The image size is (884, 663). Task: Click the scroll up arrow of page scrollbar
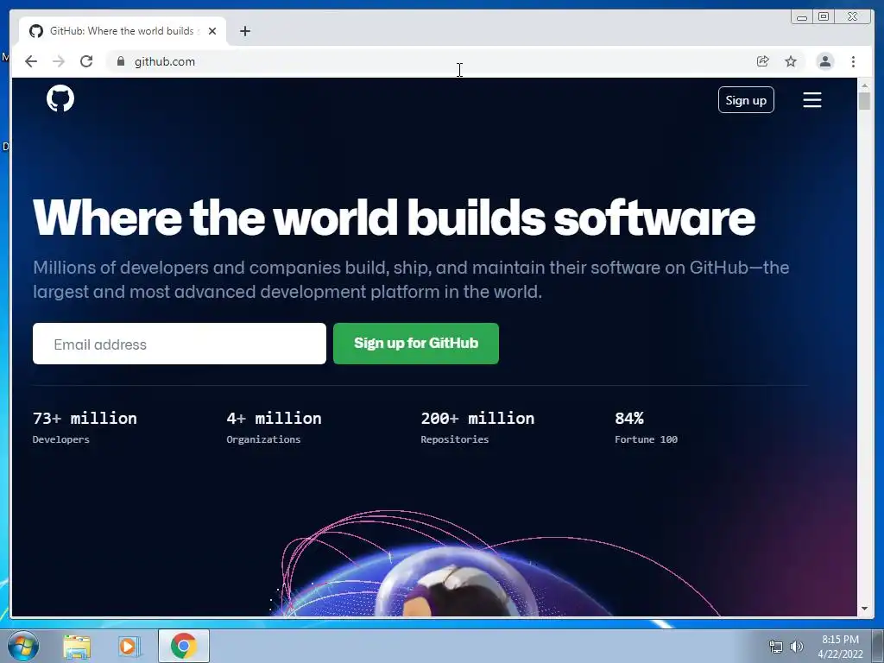(x=864, y=85)
